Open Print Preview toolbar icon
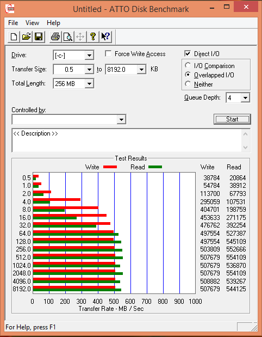The image size is (262, 337). click(x=68, y=36)
